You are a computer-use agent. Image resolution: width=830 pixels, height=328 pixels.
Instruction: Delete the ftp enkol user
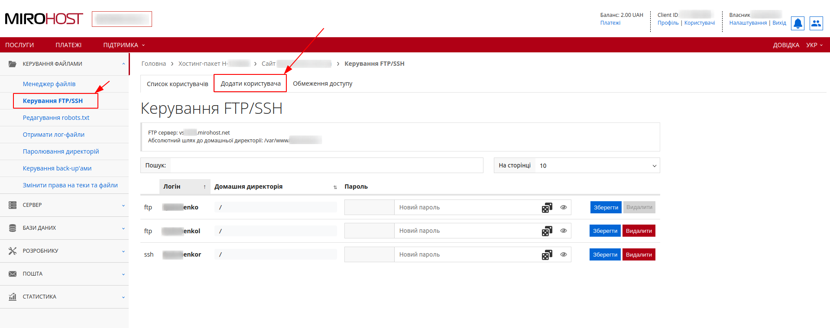(639, 231)
